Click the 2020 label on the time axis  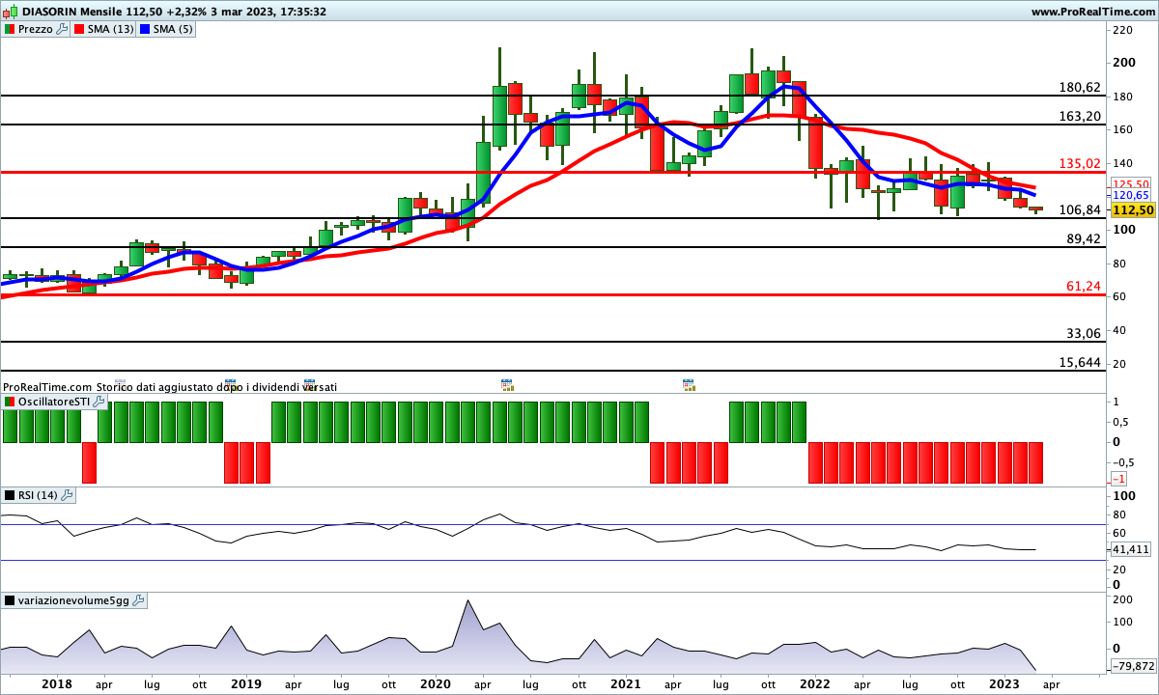coord(436,683)
